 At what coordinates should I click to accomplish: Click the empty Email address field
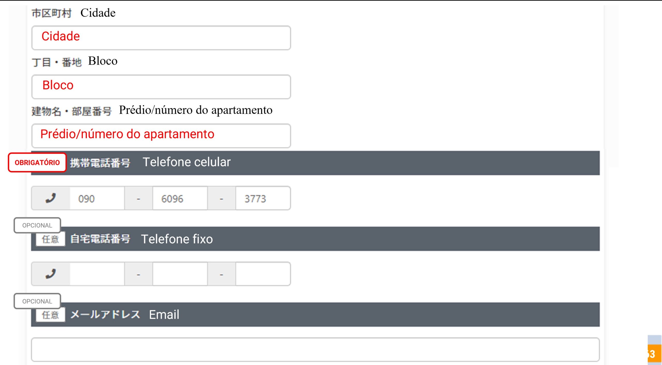coord(315,350)
